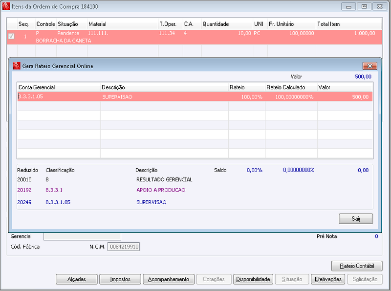
Task: Click the disabled Cotações button
Action: click(214, 279)
